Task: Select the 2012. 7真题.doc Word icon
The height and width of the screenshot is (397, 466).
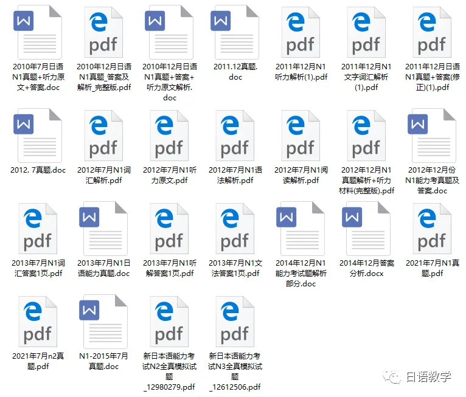Action: [x=38, y=136]
